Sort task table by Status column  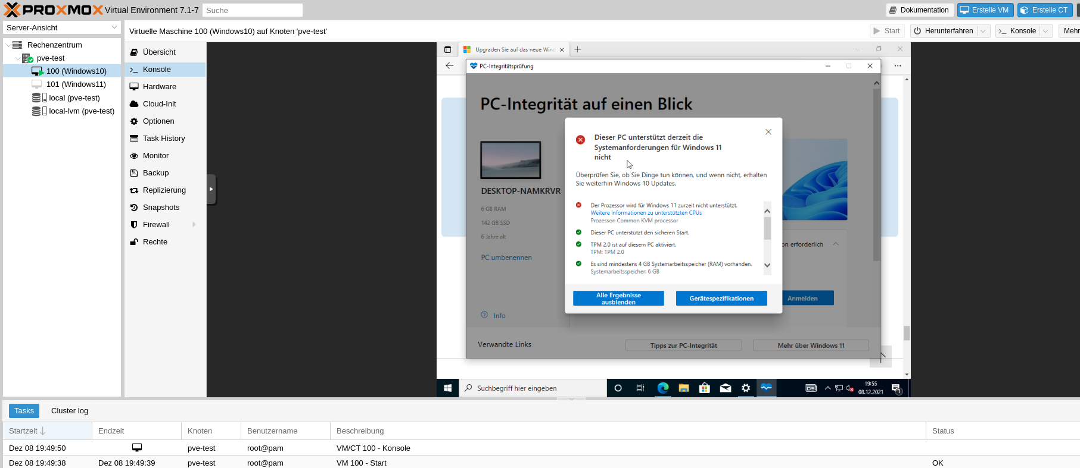[x=1003, y=431]
